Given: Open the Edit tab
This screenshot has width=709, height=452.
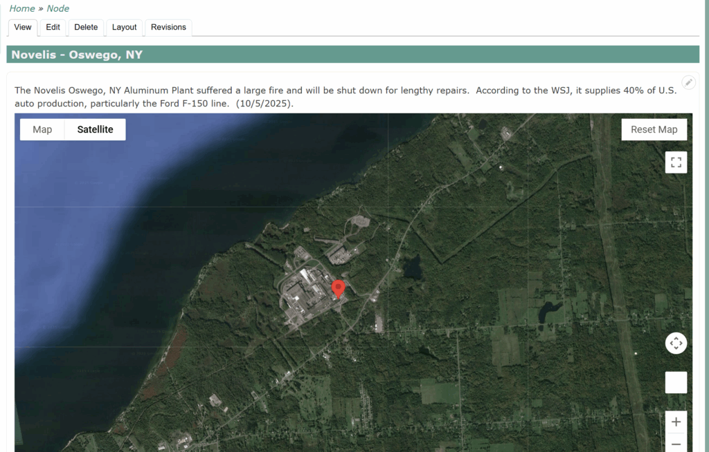Looking at the screenshot, I should (x=53, y=27).
